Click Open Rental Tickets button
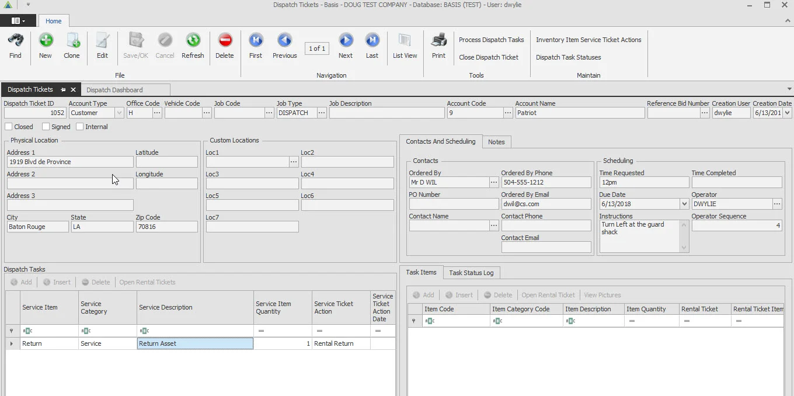 tap(147, 282)
